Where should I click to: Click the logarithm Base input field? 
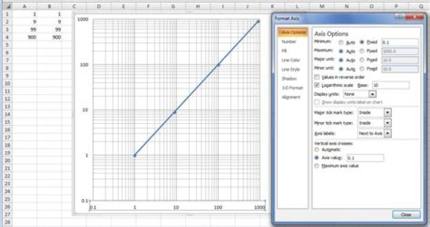coord(391,85)
